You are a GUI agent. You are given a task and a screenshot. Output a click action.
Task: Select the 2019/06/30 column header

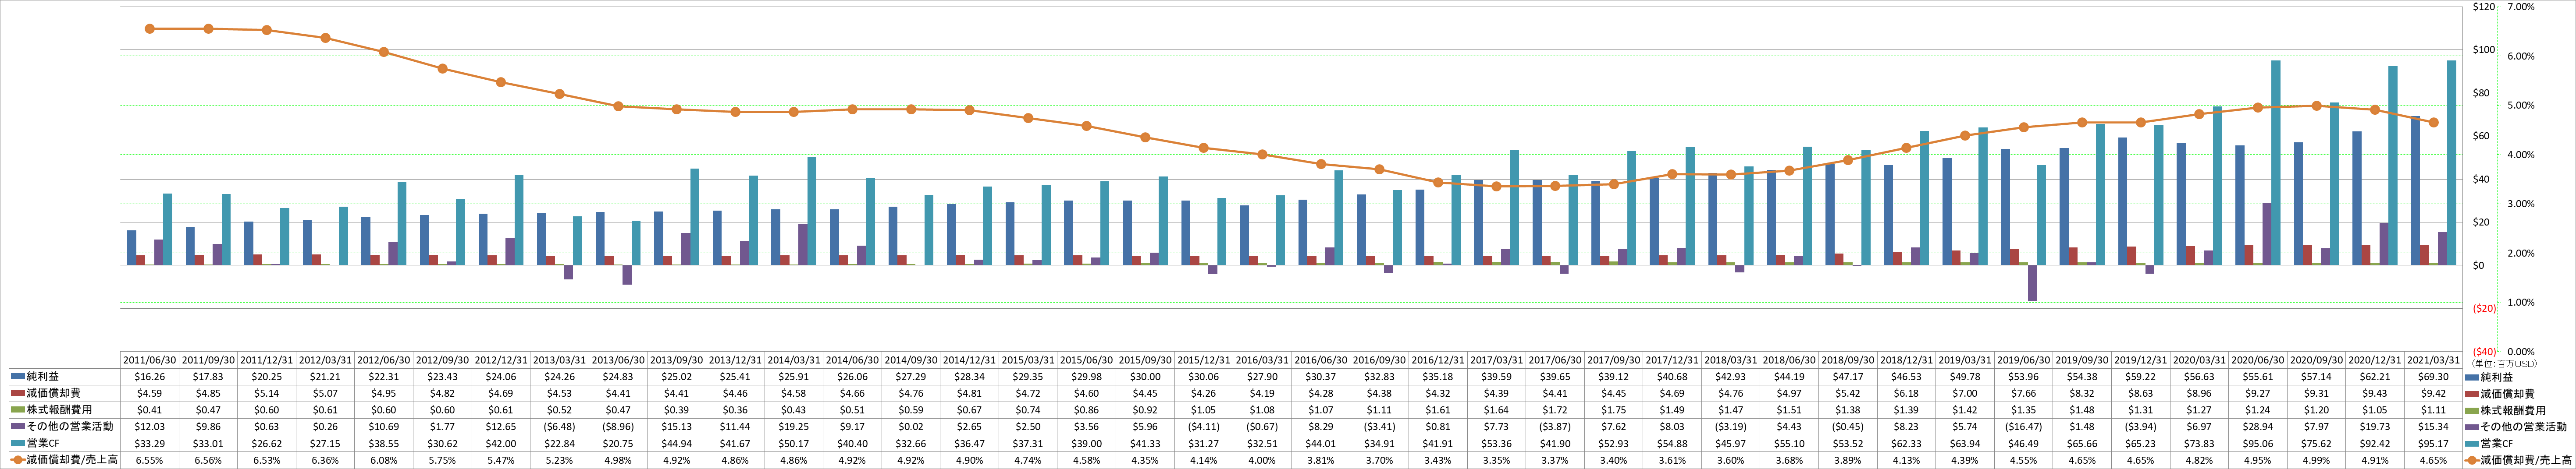(x=2023, y=360)
